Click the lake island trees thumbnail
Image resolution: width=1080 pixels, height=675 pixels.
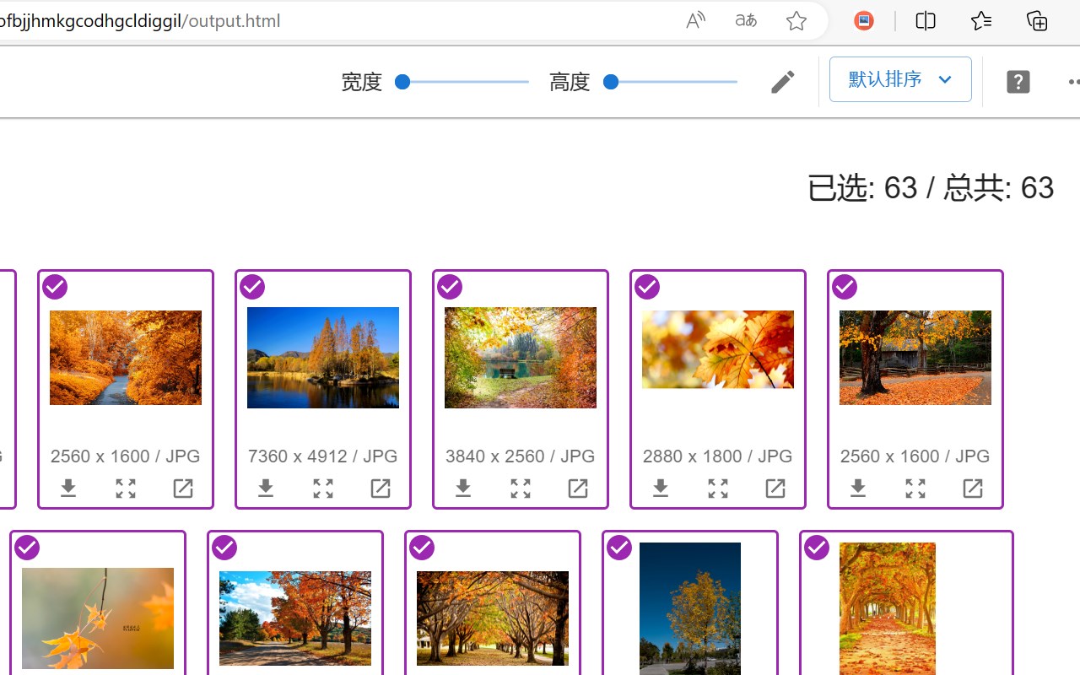(x=323, y=358)
